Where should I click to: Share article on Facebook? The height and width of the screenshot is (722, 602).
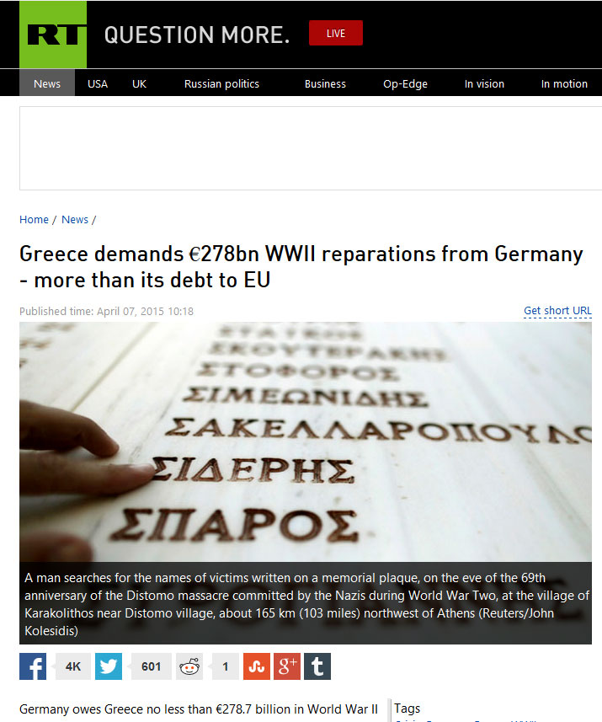pos(33,666)
